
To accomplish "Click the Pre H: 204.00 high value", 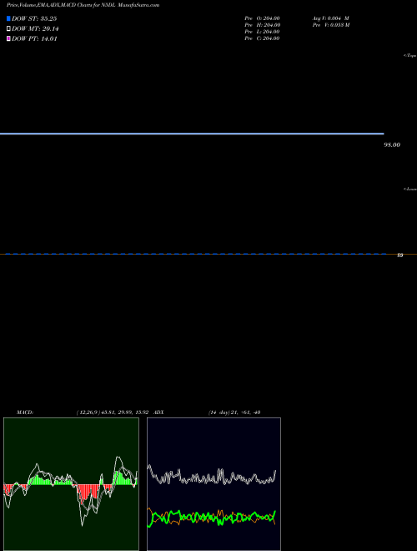I will (x=262, y=25).
